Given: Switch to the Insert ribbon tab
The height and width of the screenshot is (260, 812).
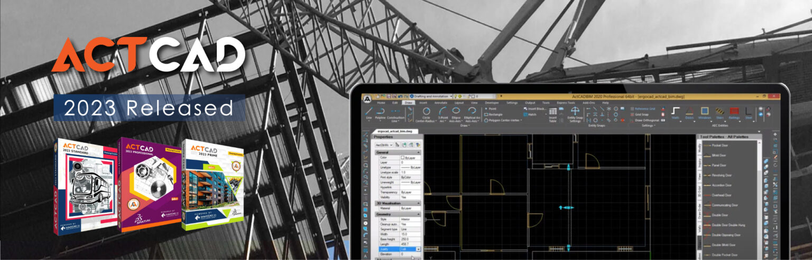Looking at the screenshot, I should pos(423,103).
